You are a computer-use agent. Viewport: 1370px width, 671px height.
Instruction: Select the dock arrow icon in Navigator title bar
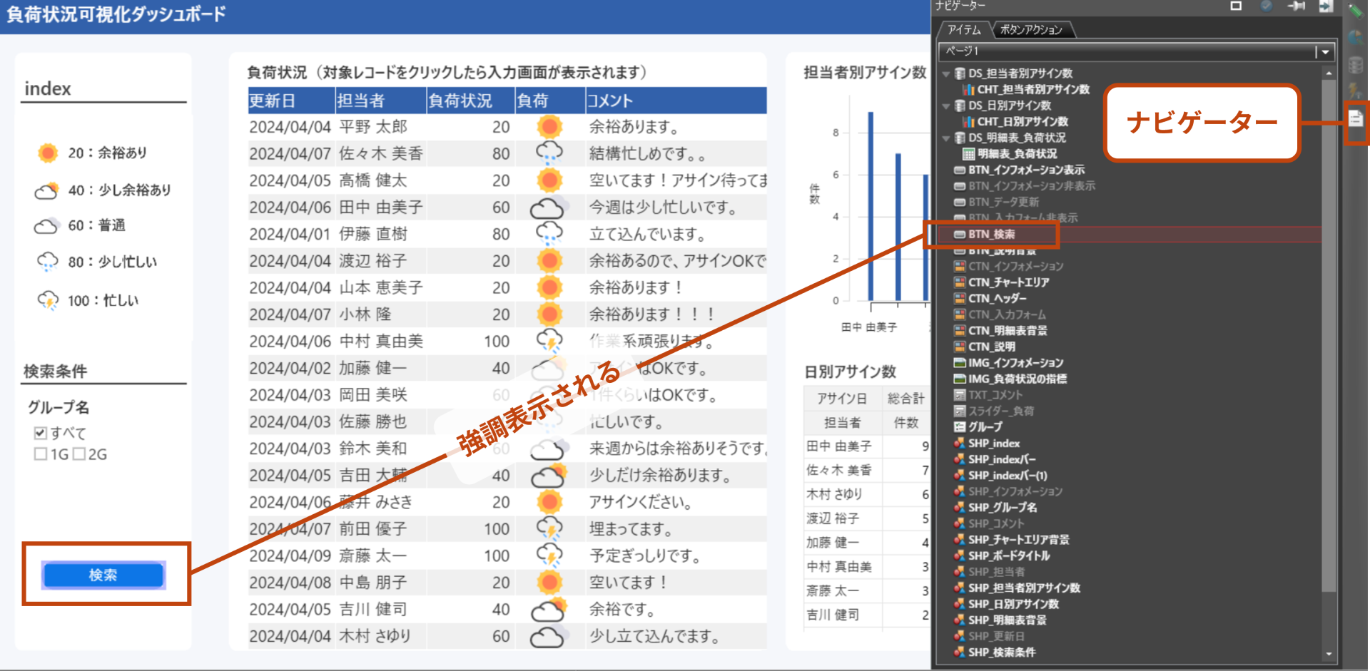(1326, 6)
